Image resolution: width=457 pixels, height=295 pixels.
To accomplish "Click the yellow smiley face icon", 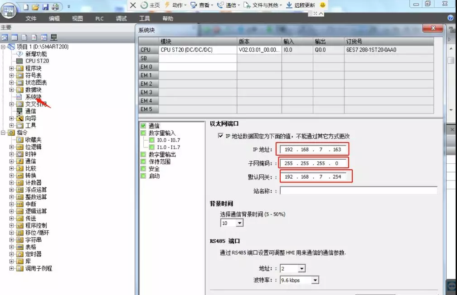I will (x=323, y=5).
